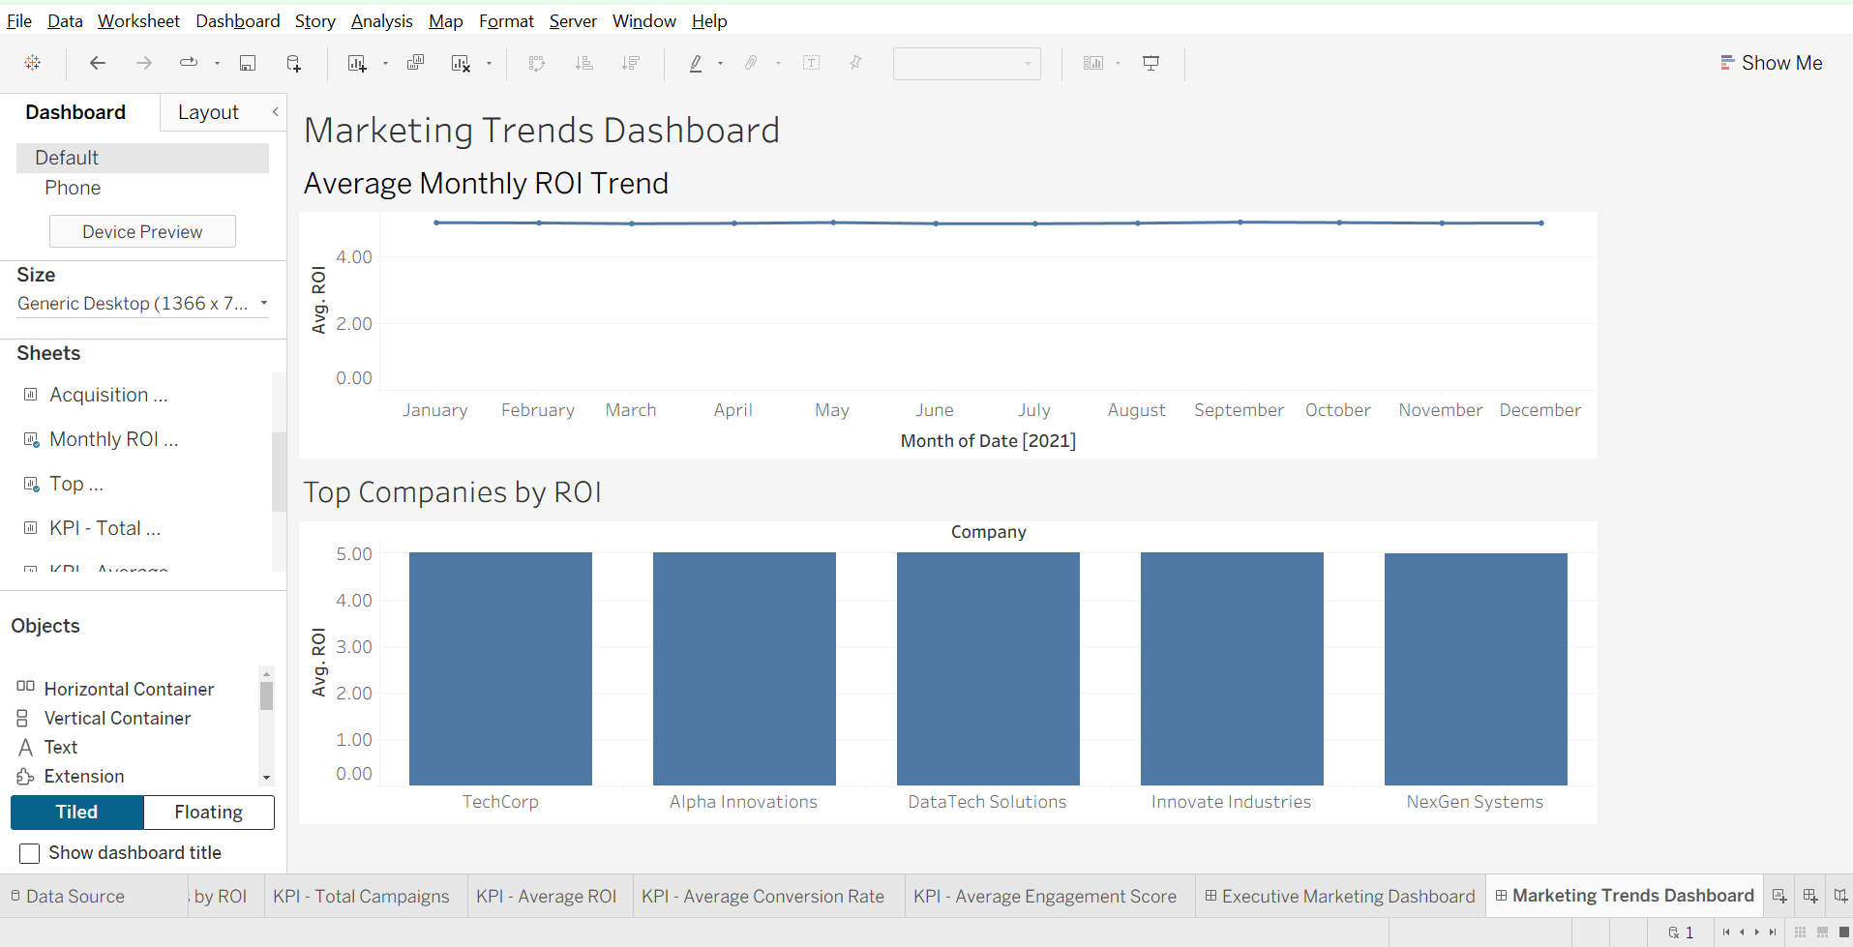Click the Undo back arrow in the toolbar

98,63
